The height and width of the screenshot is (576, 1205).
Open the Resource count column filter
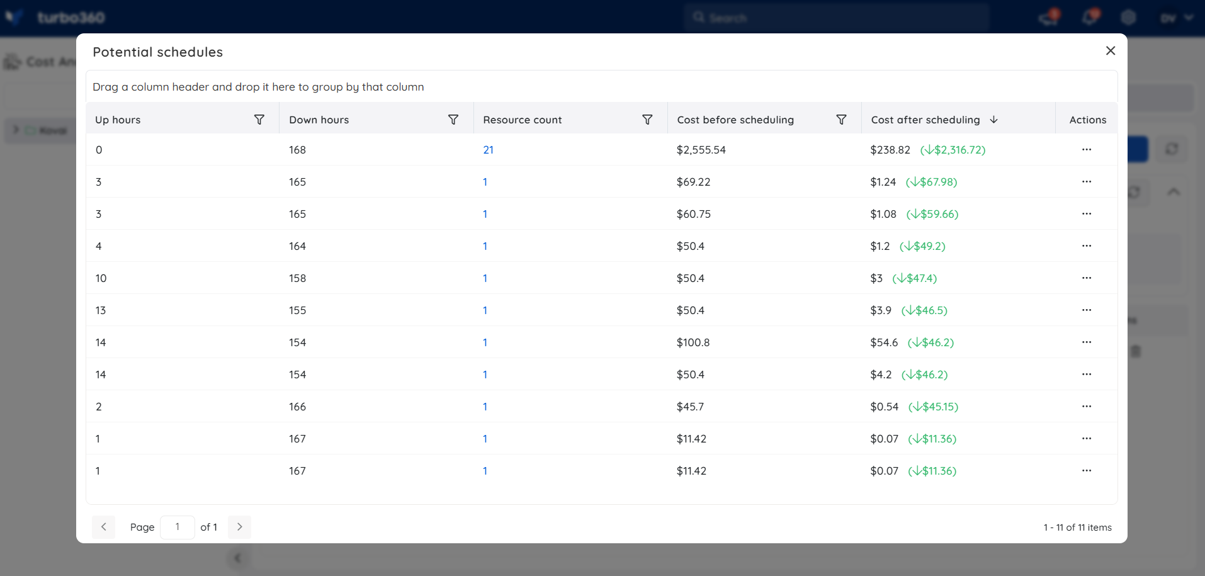click(x=647, y=120)
